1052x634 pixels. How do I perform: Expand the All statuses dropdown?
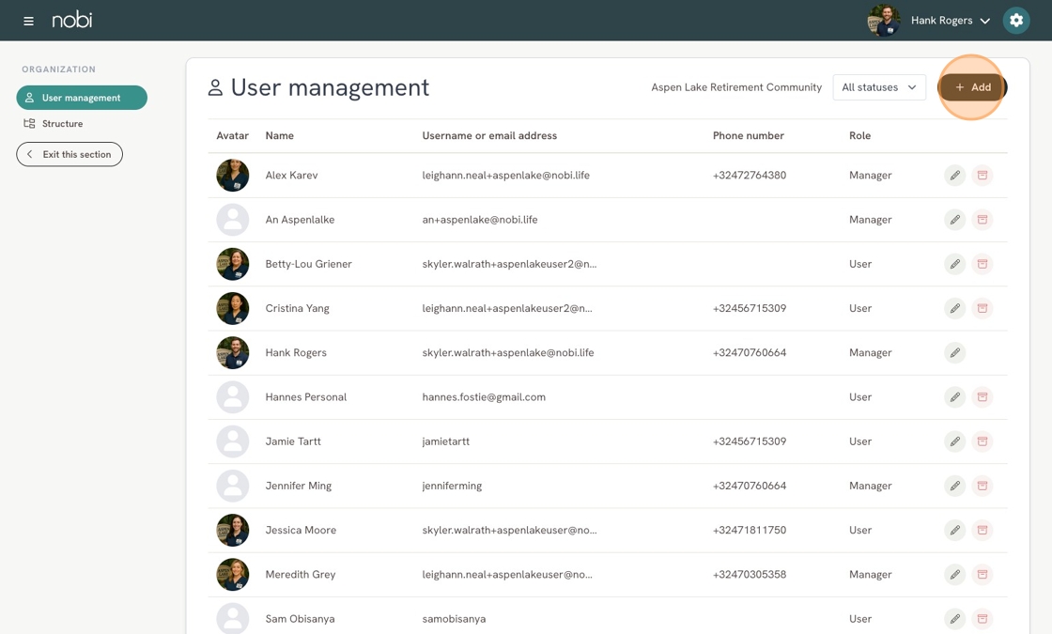point(879,87)
